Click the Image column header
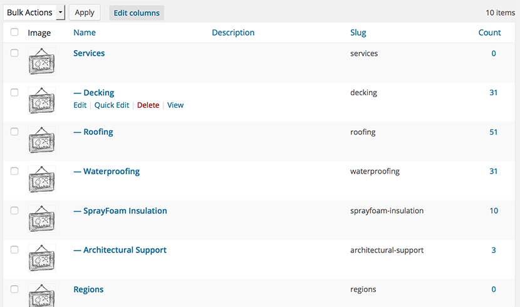 [x=39, y=33]
